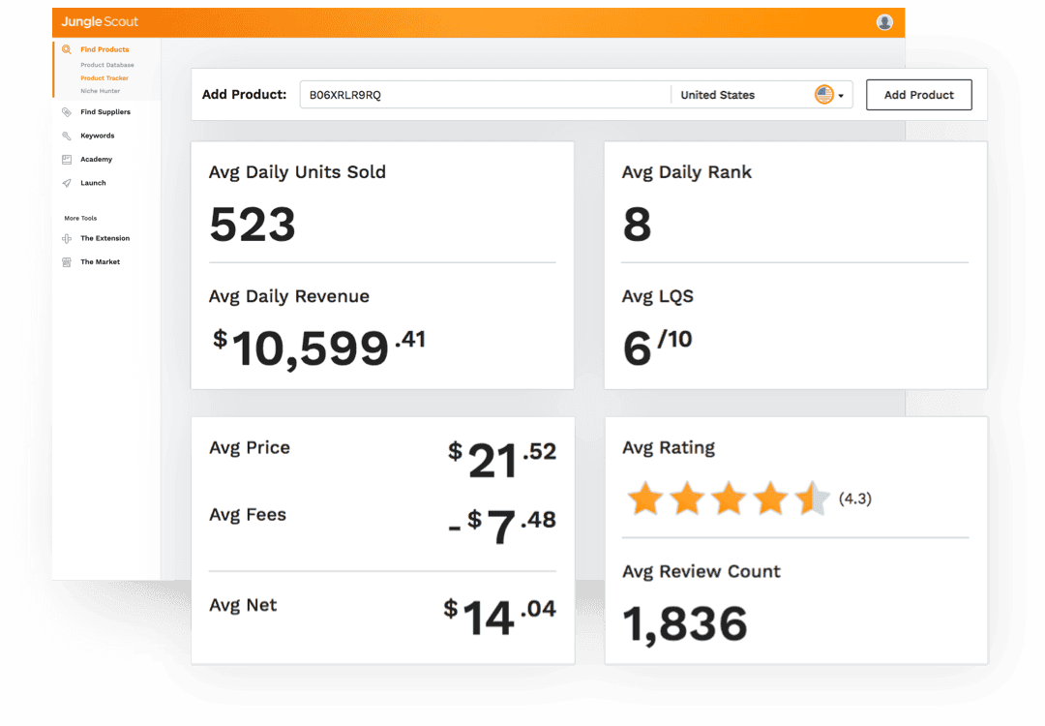Click the Keywords icon in sidebar
Screen dimensions: 1045x726
tap(67, 136)
